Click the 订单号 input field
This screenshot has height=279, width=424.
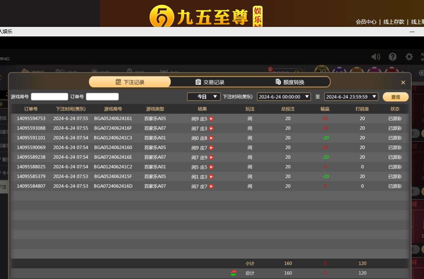[x=102, y=97]
